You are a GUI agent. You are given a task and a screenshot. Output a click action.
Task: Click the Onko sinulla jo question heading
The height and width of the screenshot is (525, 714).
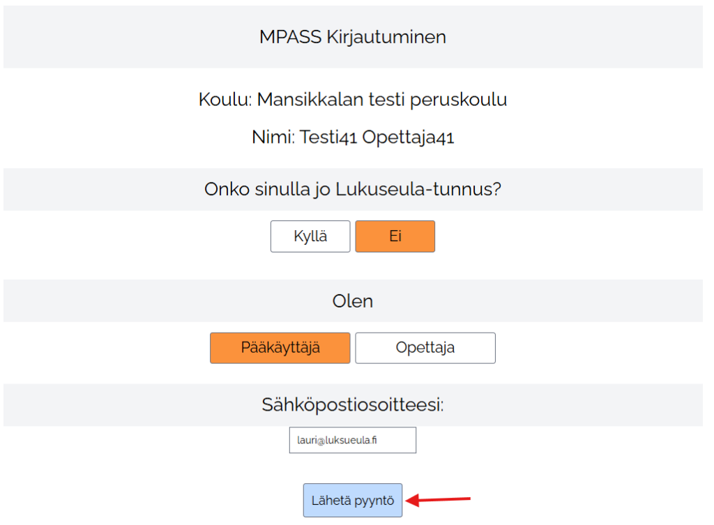click(268, 189)
